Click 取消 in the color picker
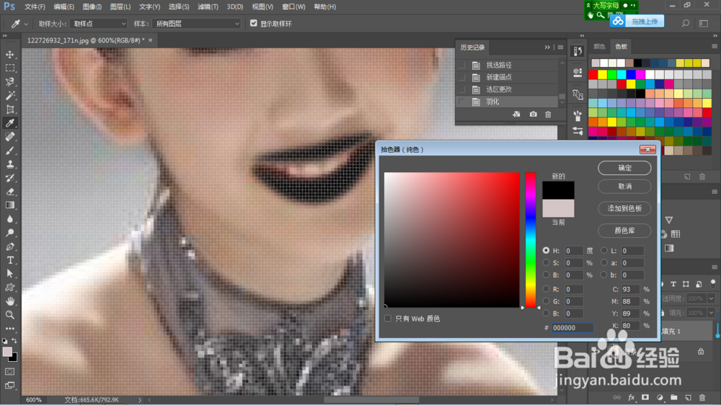 (x=624, y=186)
